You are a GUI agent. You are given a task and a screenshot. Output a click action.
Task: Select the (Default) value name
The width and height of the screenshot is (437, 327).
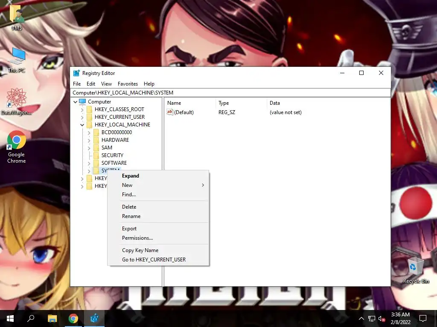coord(184,112)
